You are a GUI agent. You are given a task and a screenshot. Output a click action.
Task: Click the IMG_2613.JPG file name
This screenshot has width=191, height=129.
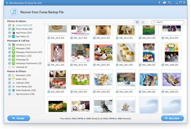148,38
